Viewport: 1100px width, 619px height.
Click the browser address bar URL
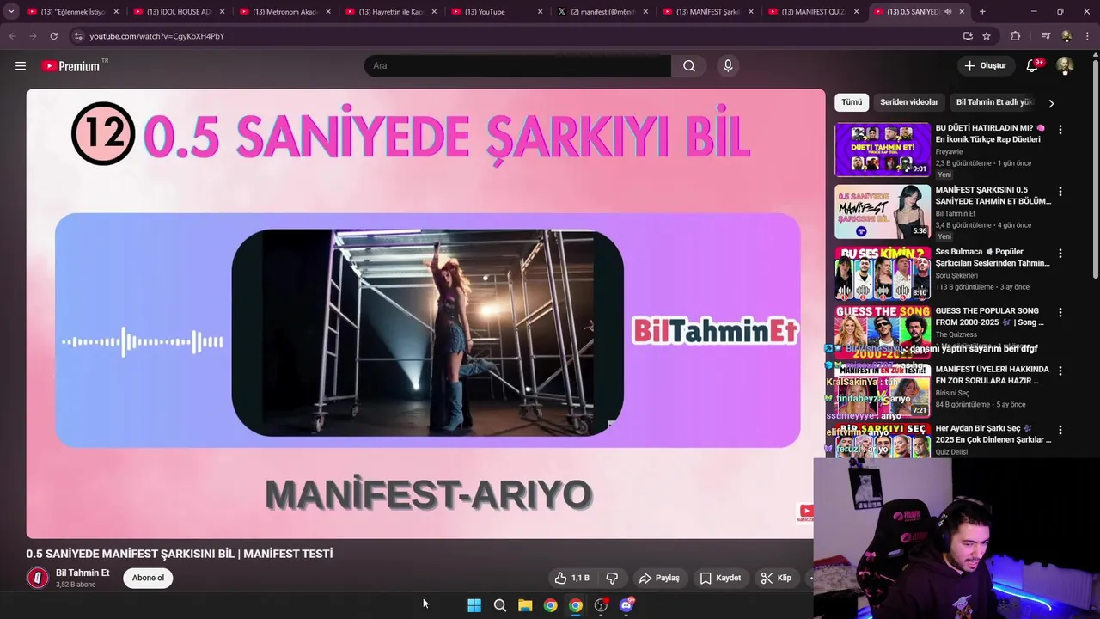pyautogui.click(x=156, y=36)
